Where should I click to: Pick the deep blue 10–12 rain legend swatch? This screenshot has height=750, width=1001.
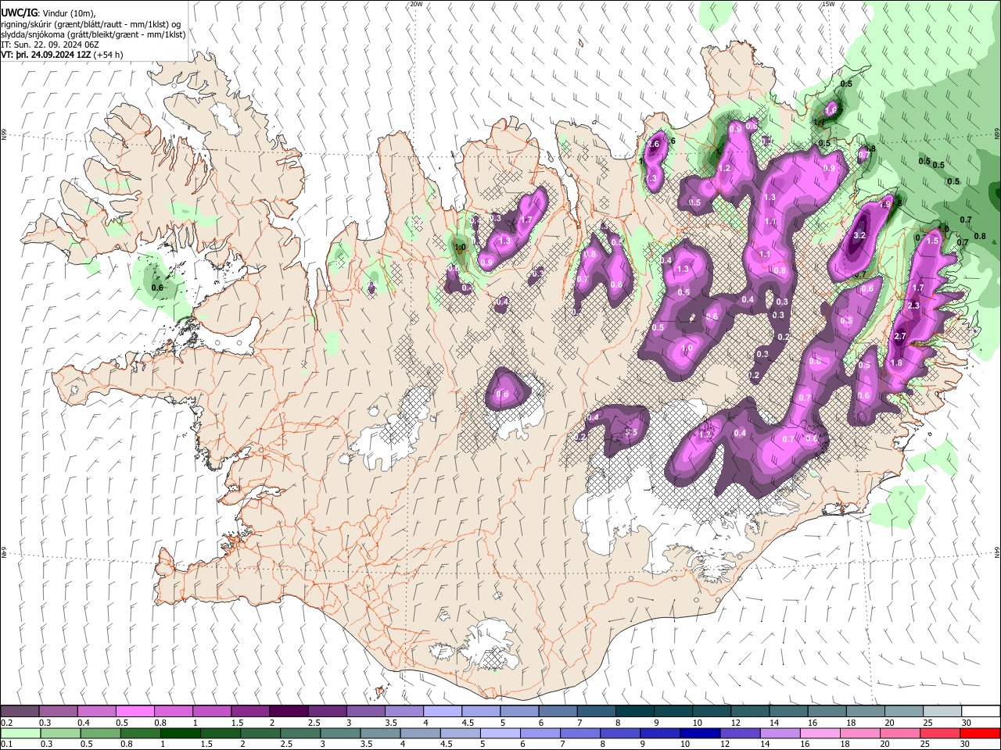pyautogui.click(x=700, y=733)
